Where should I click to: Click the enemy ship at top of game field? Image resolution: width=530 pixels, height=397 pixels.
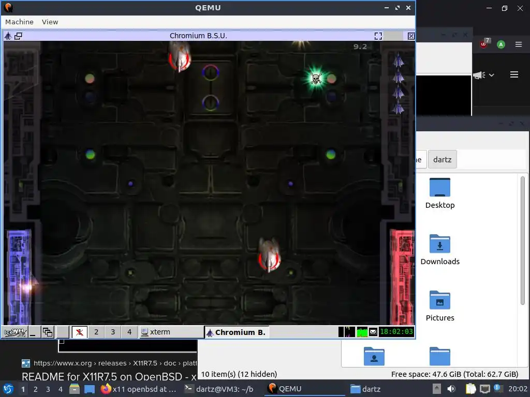click(x=180, y=57)
